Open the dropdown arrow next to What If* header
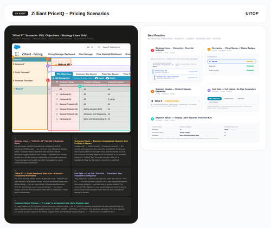 72,65
